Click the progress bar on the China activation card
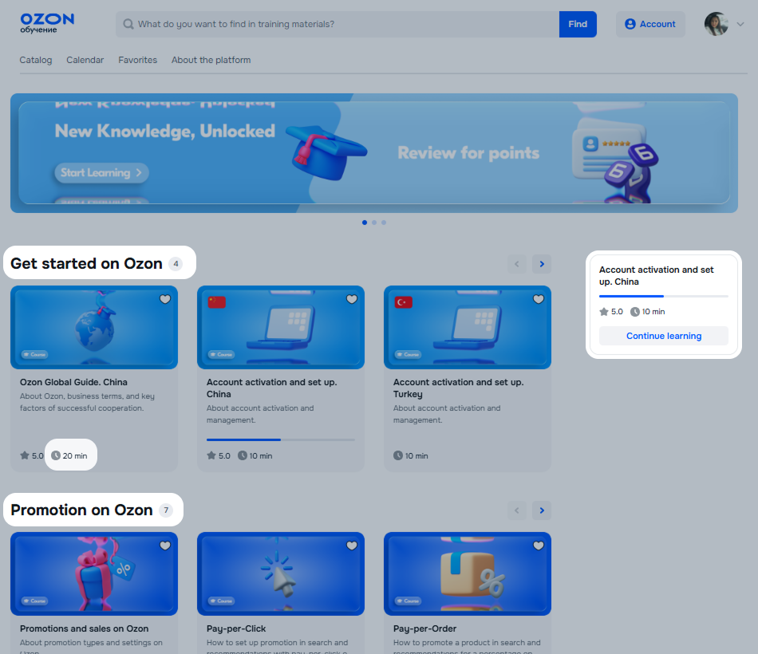Viewport: 758px width, 654px height. coord(280,439)
